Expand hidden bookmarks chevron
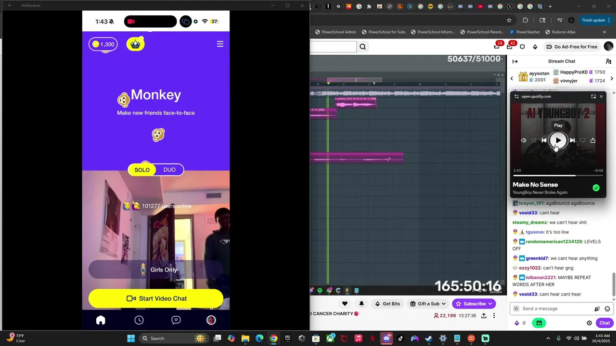 pos(604,32)
